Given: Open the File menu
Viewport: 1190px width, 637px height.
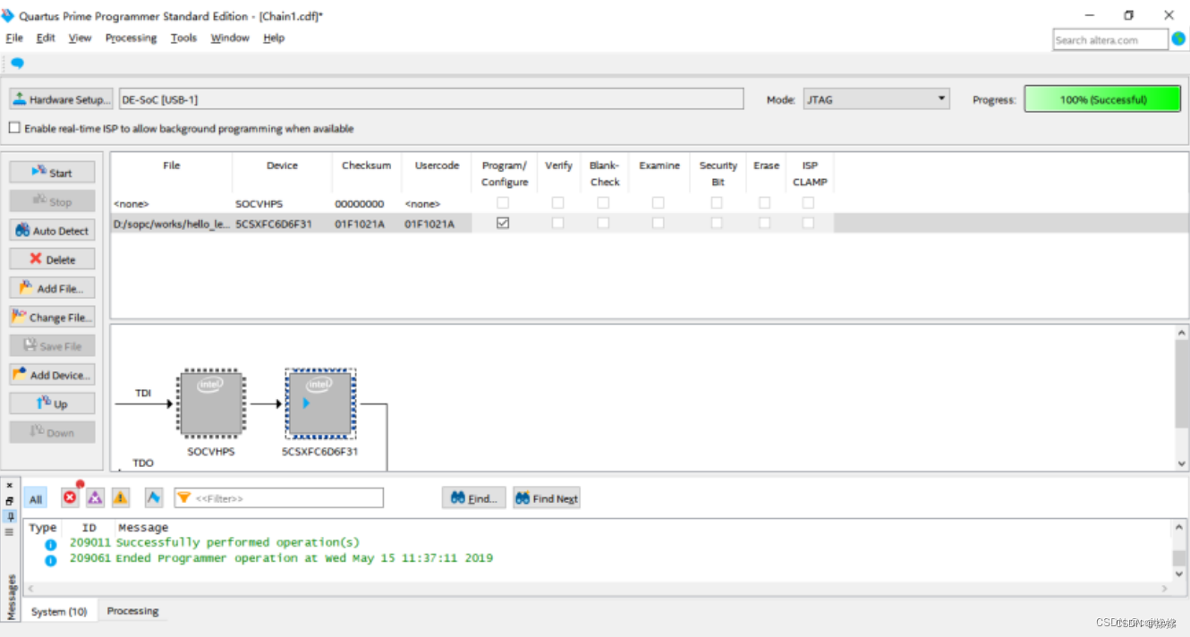Looking at the screenshot, I should 14,38.
